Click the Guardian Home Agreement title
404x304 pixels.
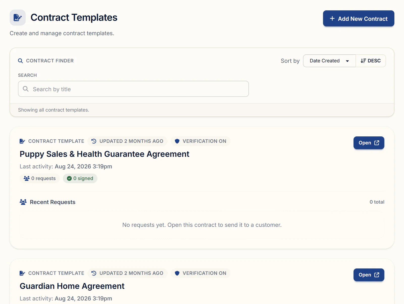(72, 286)
